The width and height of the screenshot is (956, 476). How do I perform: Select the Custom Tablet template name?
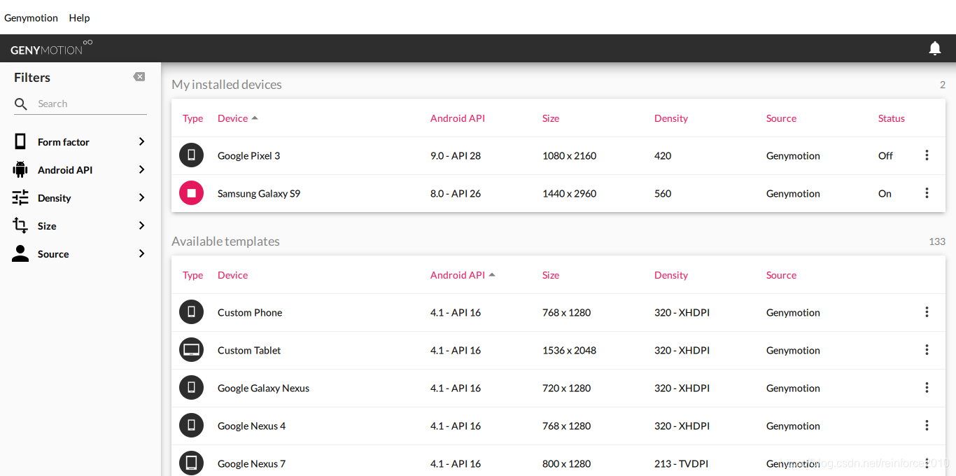pyautogui.click(x=249, y=350)
